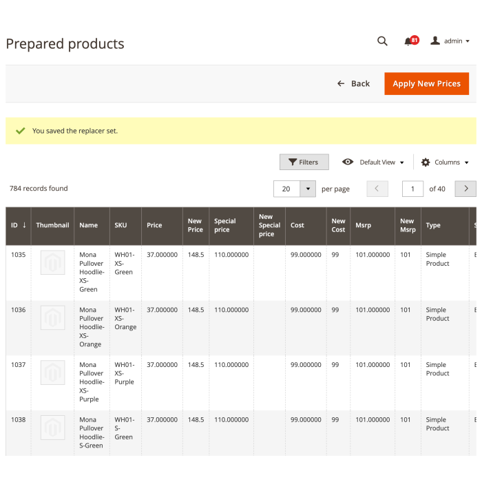482x482 pixels.
Task: Sort by the New Cost column header
Action: (339, 225)
